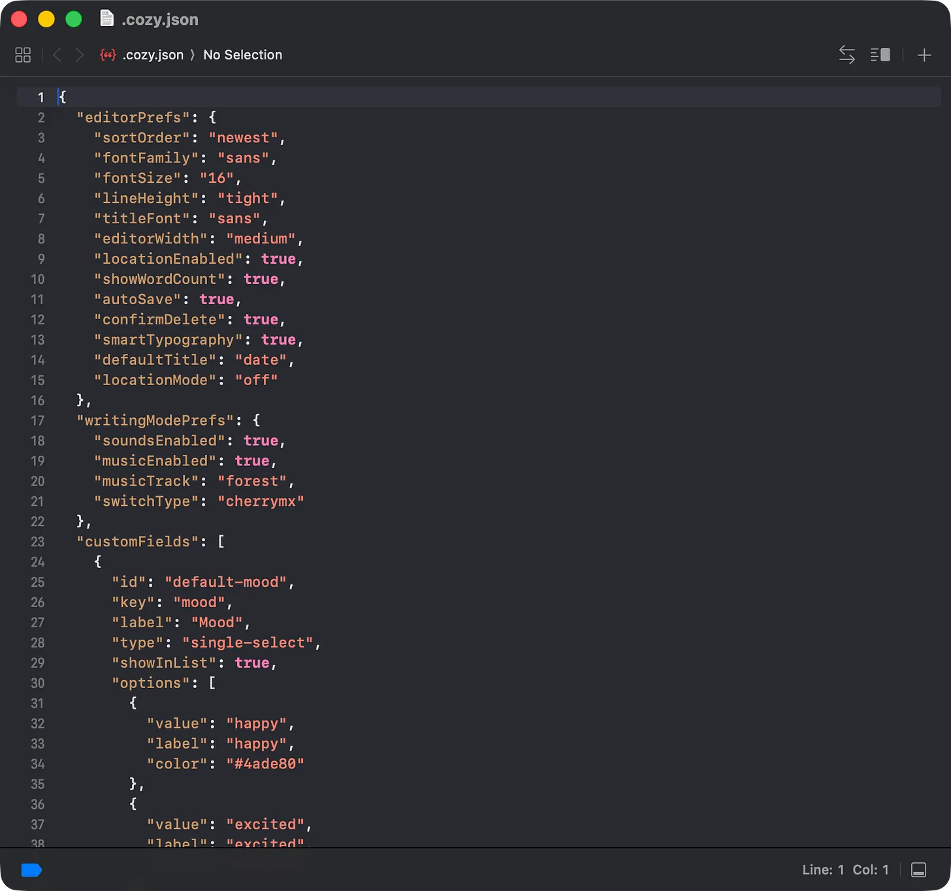Click the document icon in the title bar

(x=106, y=18)
